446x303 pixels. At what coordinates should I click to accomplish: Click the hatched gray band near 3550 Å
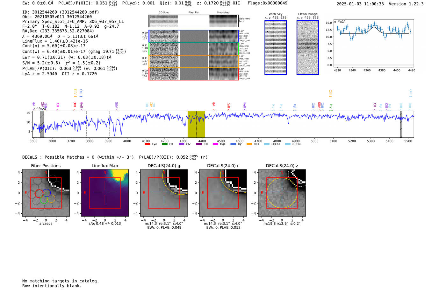(42, 124)
